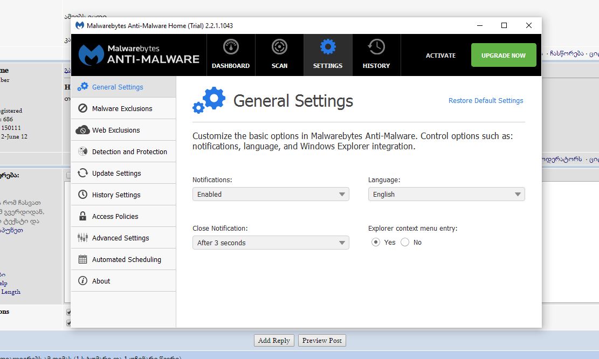Open the Malware Exclusions section

123,108
